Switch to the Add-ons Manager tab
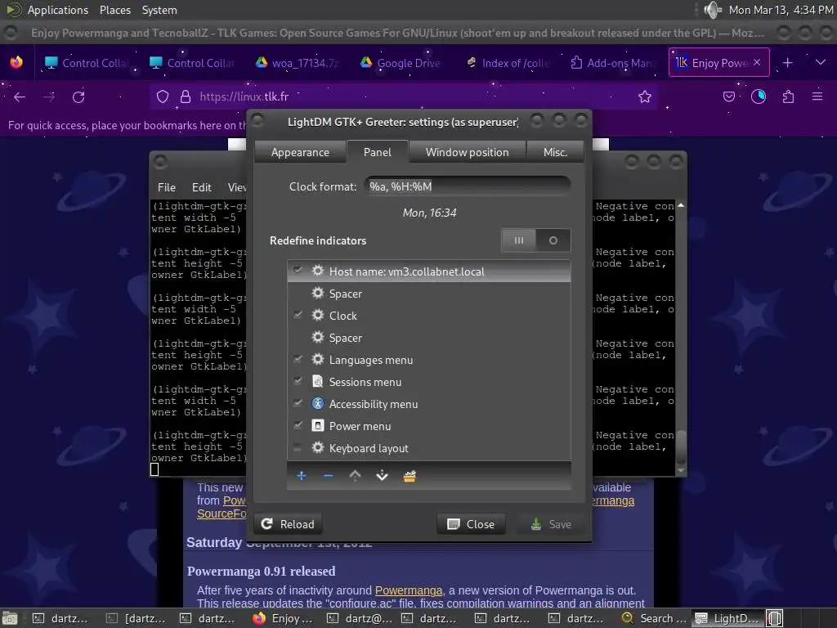 point(611,63)
